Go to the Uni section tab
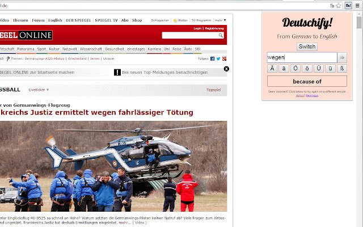This screenshot has width=363, height=227. click(x=167, y=49)
